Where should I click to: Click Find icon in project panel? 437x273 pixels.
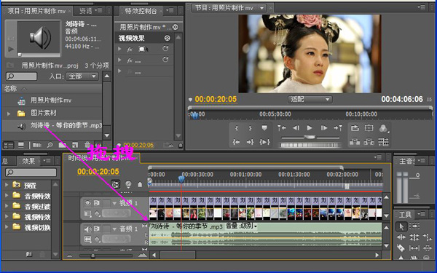click(50, 145)
